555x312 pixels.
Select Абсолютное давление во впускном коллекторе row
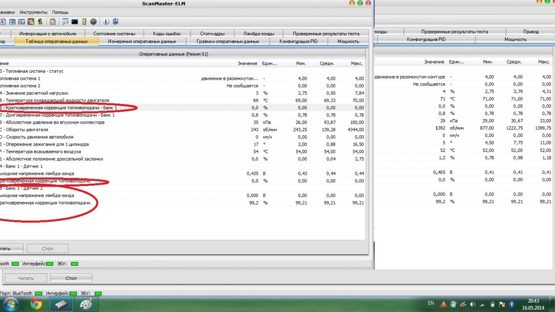183,122
